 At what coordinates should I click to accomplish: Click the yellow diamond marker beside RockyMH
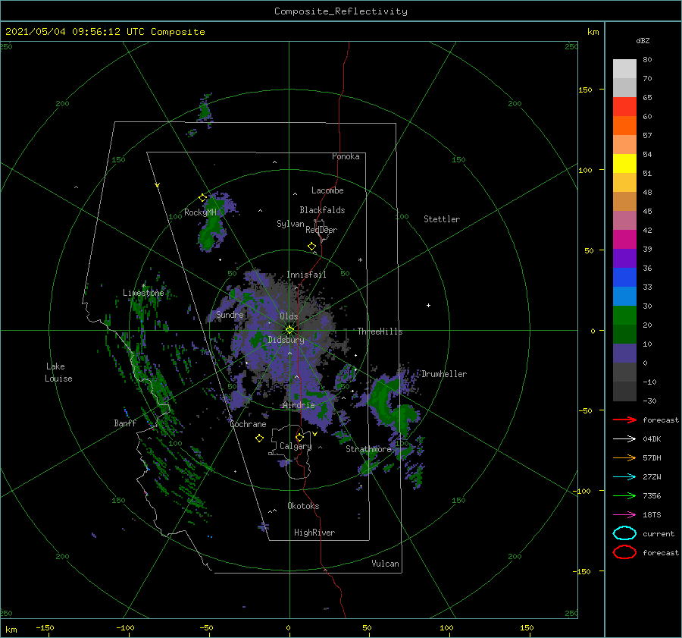tap(202, 198)
